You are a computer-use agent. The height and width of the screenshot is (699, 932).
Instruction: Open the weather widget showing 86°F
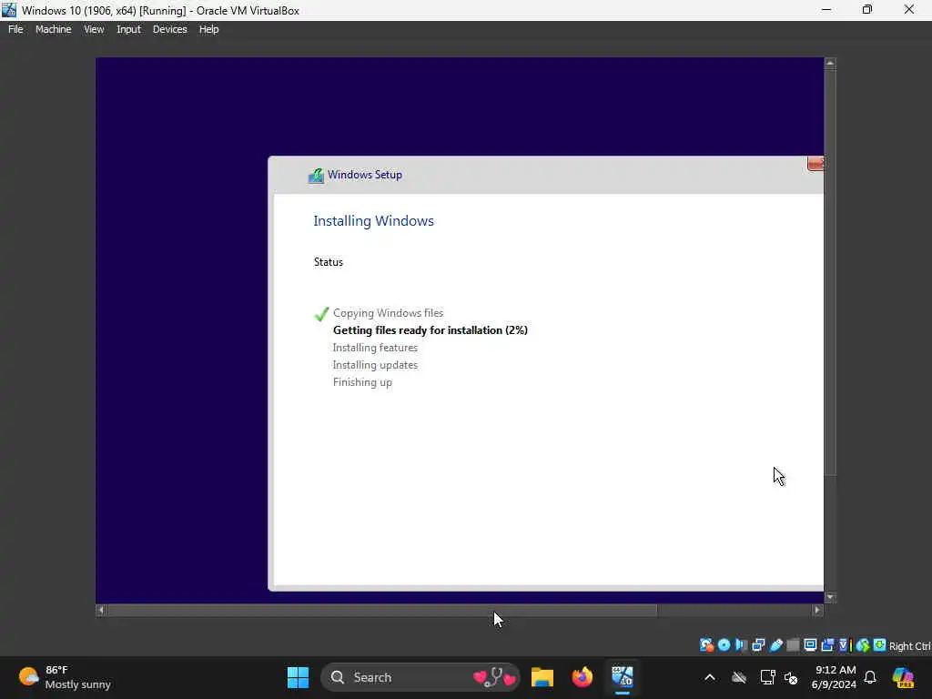65,677
